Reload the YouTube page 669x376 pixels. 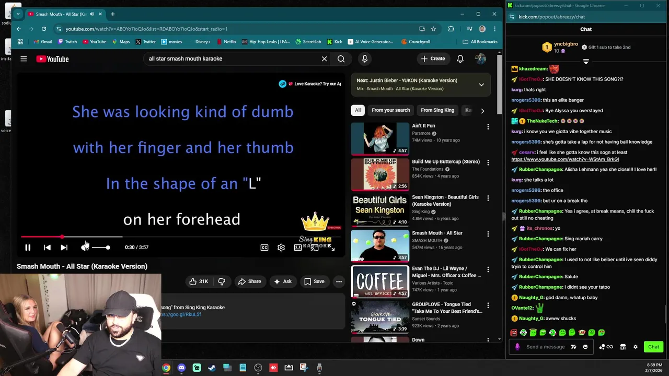point(44,29)
